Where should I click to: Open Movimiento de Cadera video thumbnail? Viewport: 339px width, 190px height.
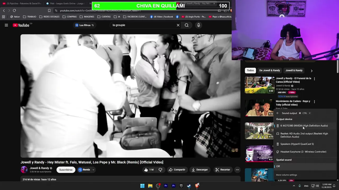click(x=260, y=108)
